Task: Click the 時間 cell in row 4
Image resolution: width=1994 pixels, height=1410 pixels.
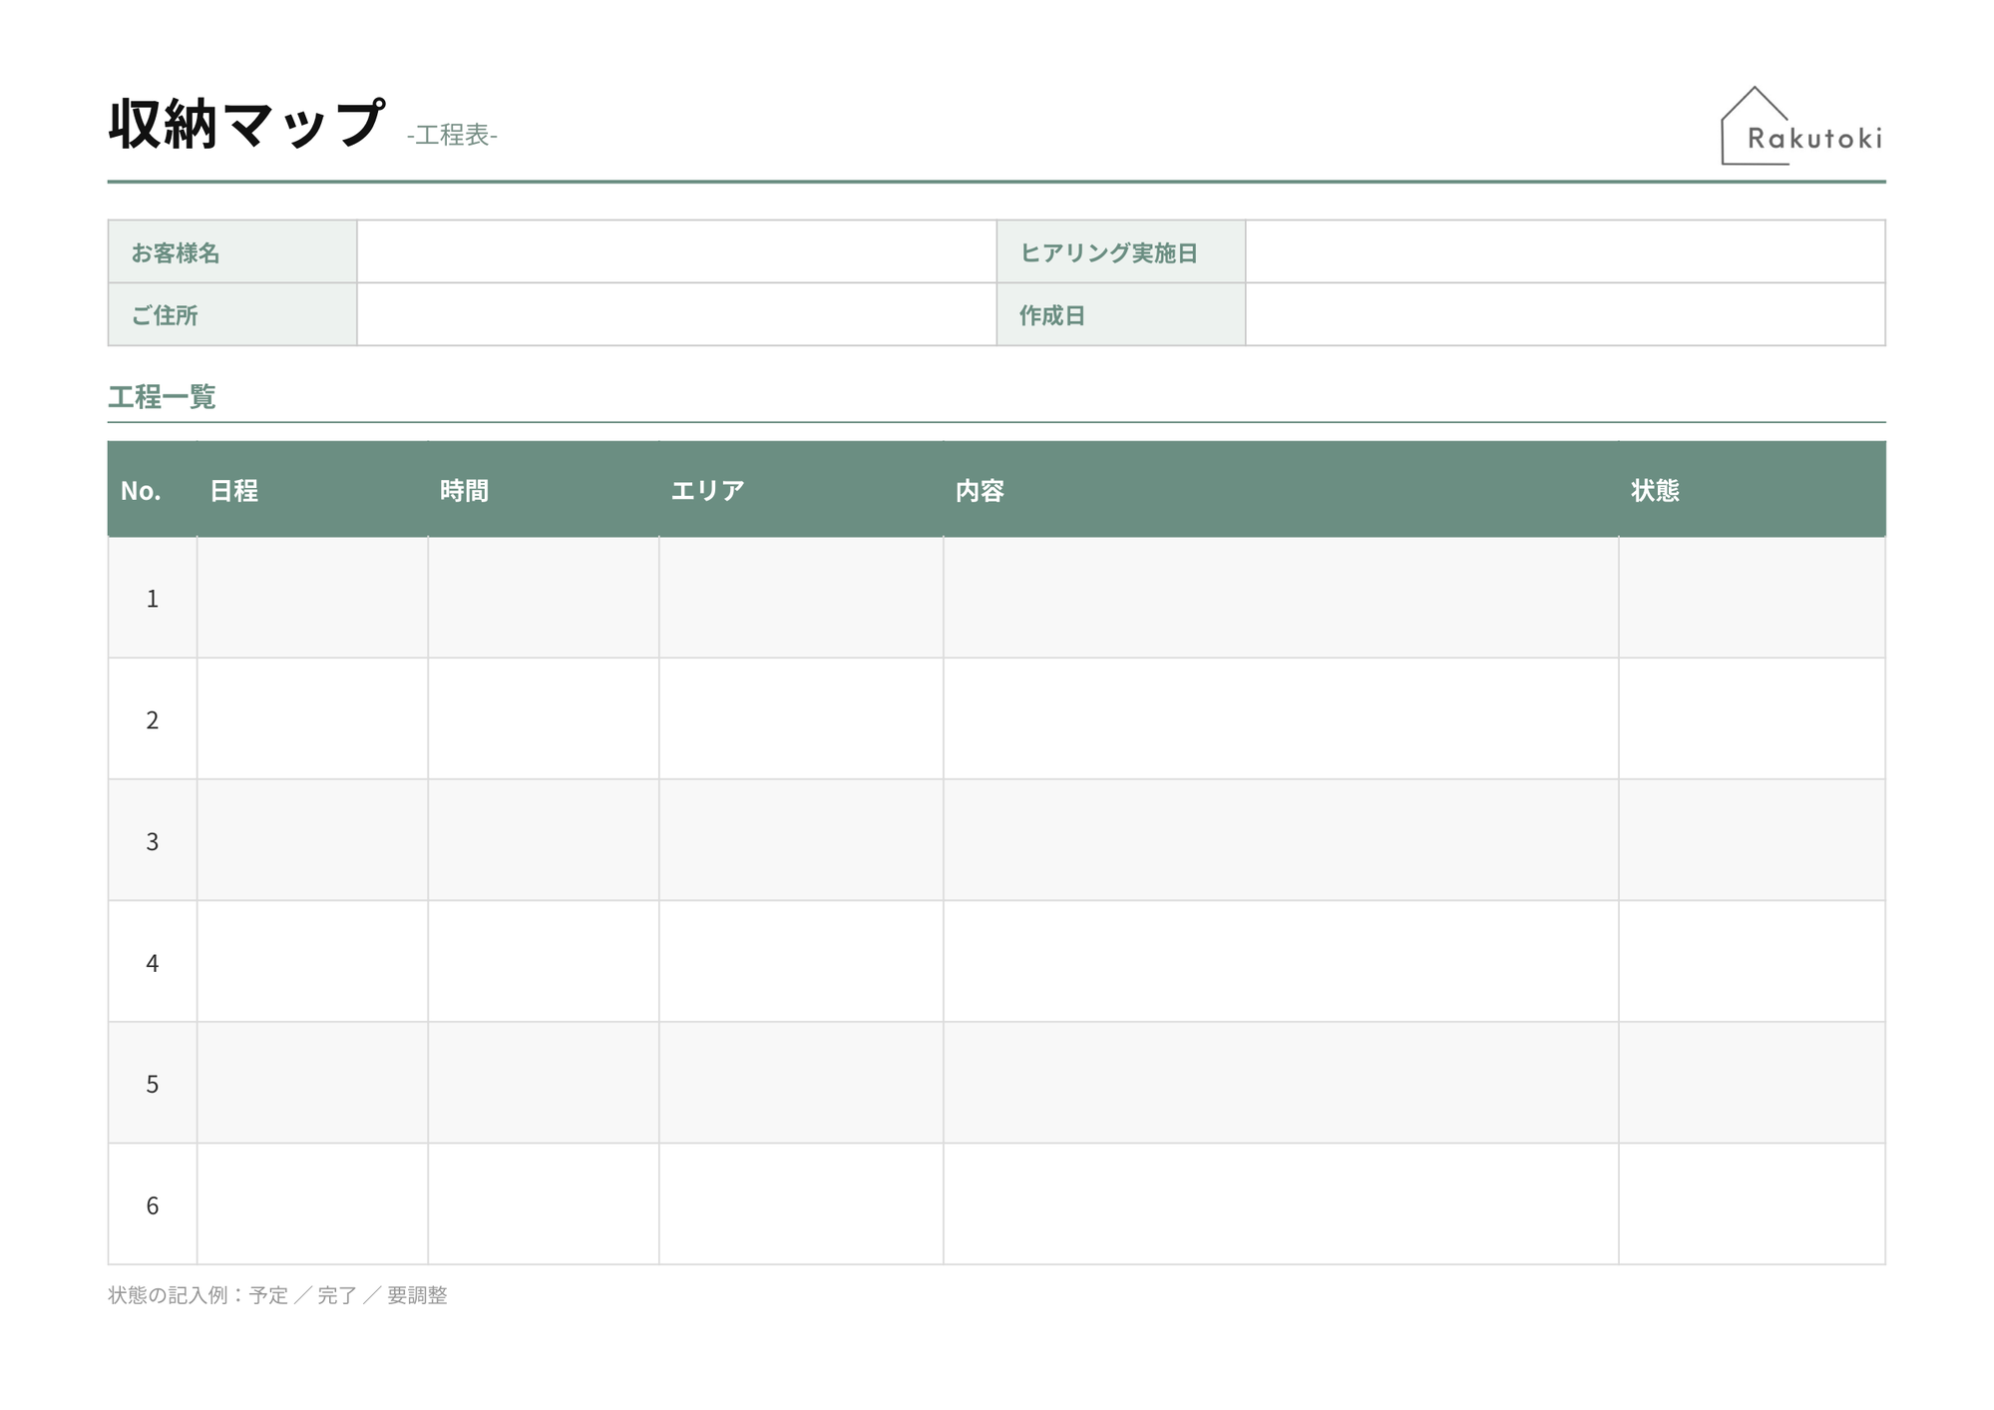Action: 544,961
